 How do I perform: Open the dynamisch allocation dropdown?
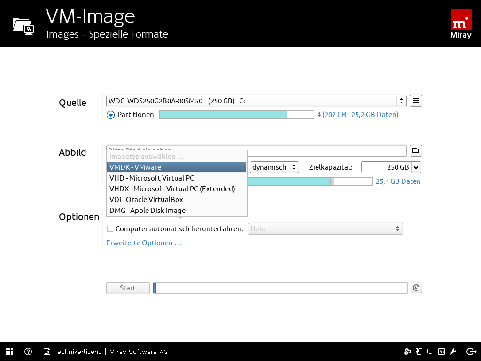click(x=274, y=167)
